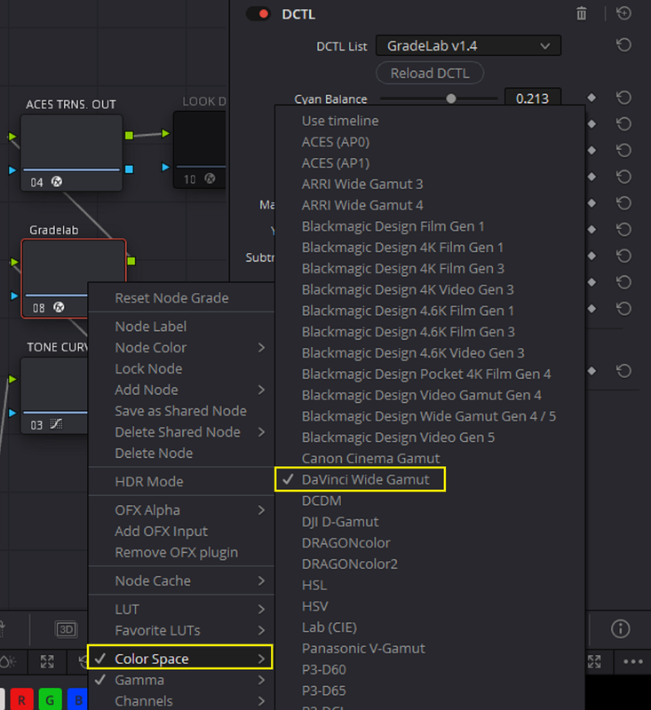Open the three-dots options menu

tap(633, 661)
